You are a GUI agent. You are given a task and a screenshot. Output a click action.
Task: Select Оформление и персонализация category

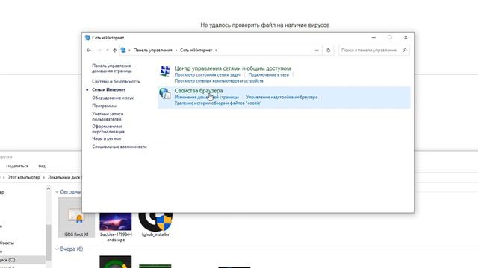click(108, 129)
